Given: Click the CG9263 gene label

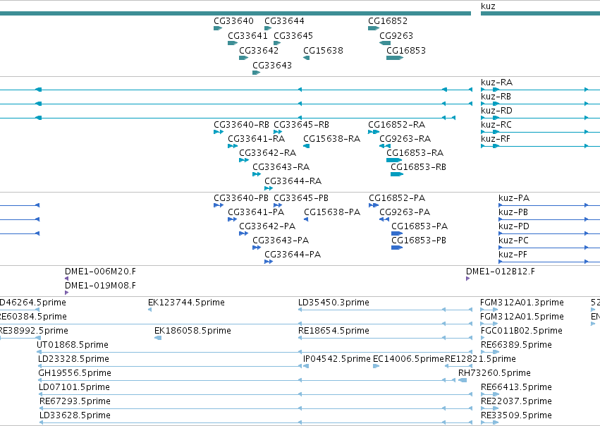Looking at the screenshot, I should [x=396, y=36].
